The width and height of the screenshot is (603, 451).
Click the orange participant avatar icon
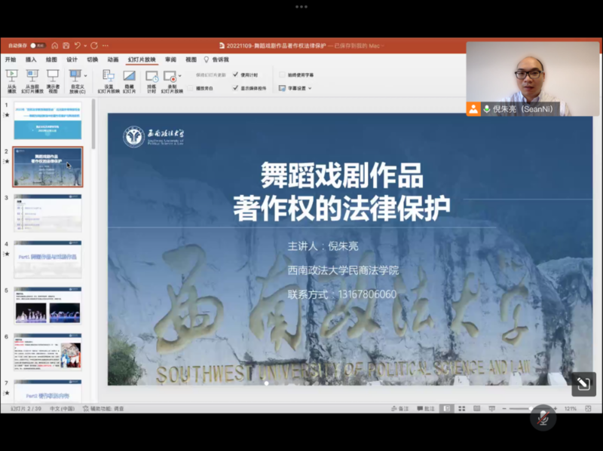[x=473, y=109]
